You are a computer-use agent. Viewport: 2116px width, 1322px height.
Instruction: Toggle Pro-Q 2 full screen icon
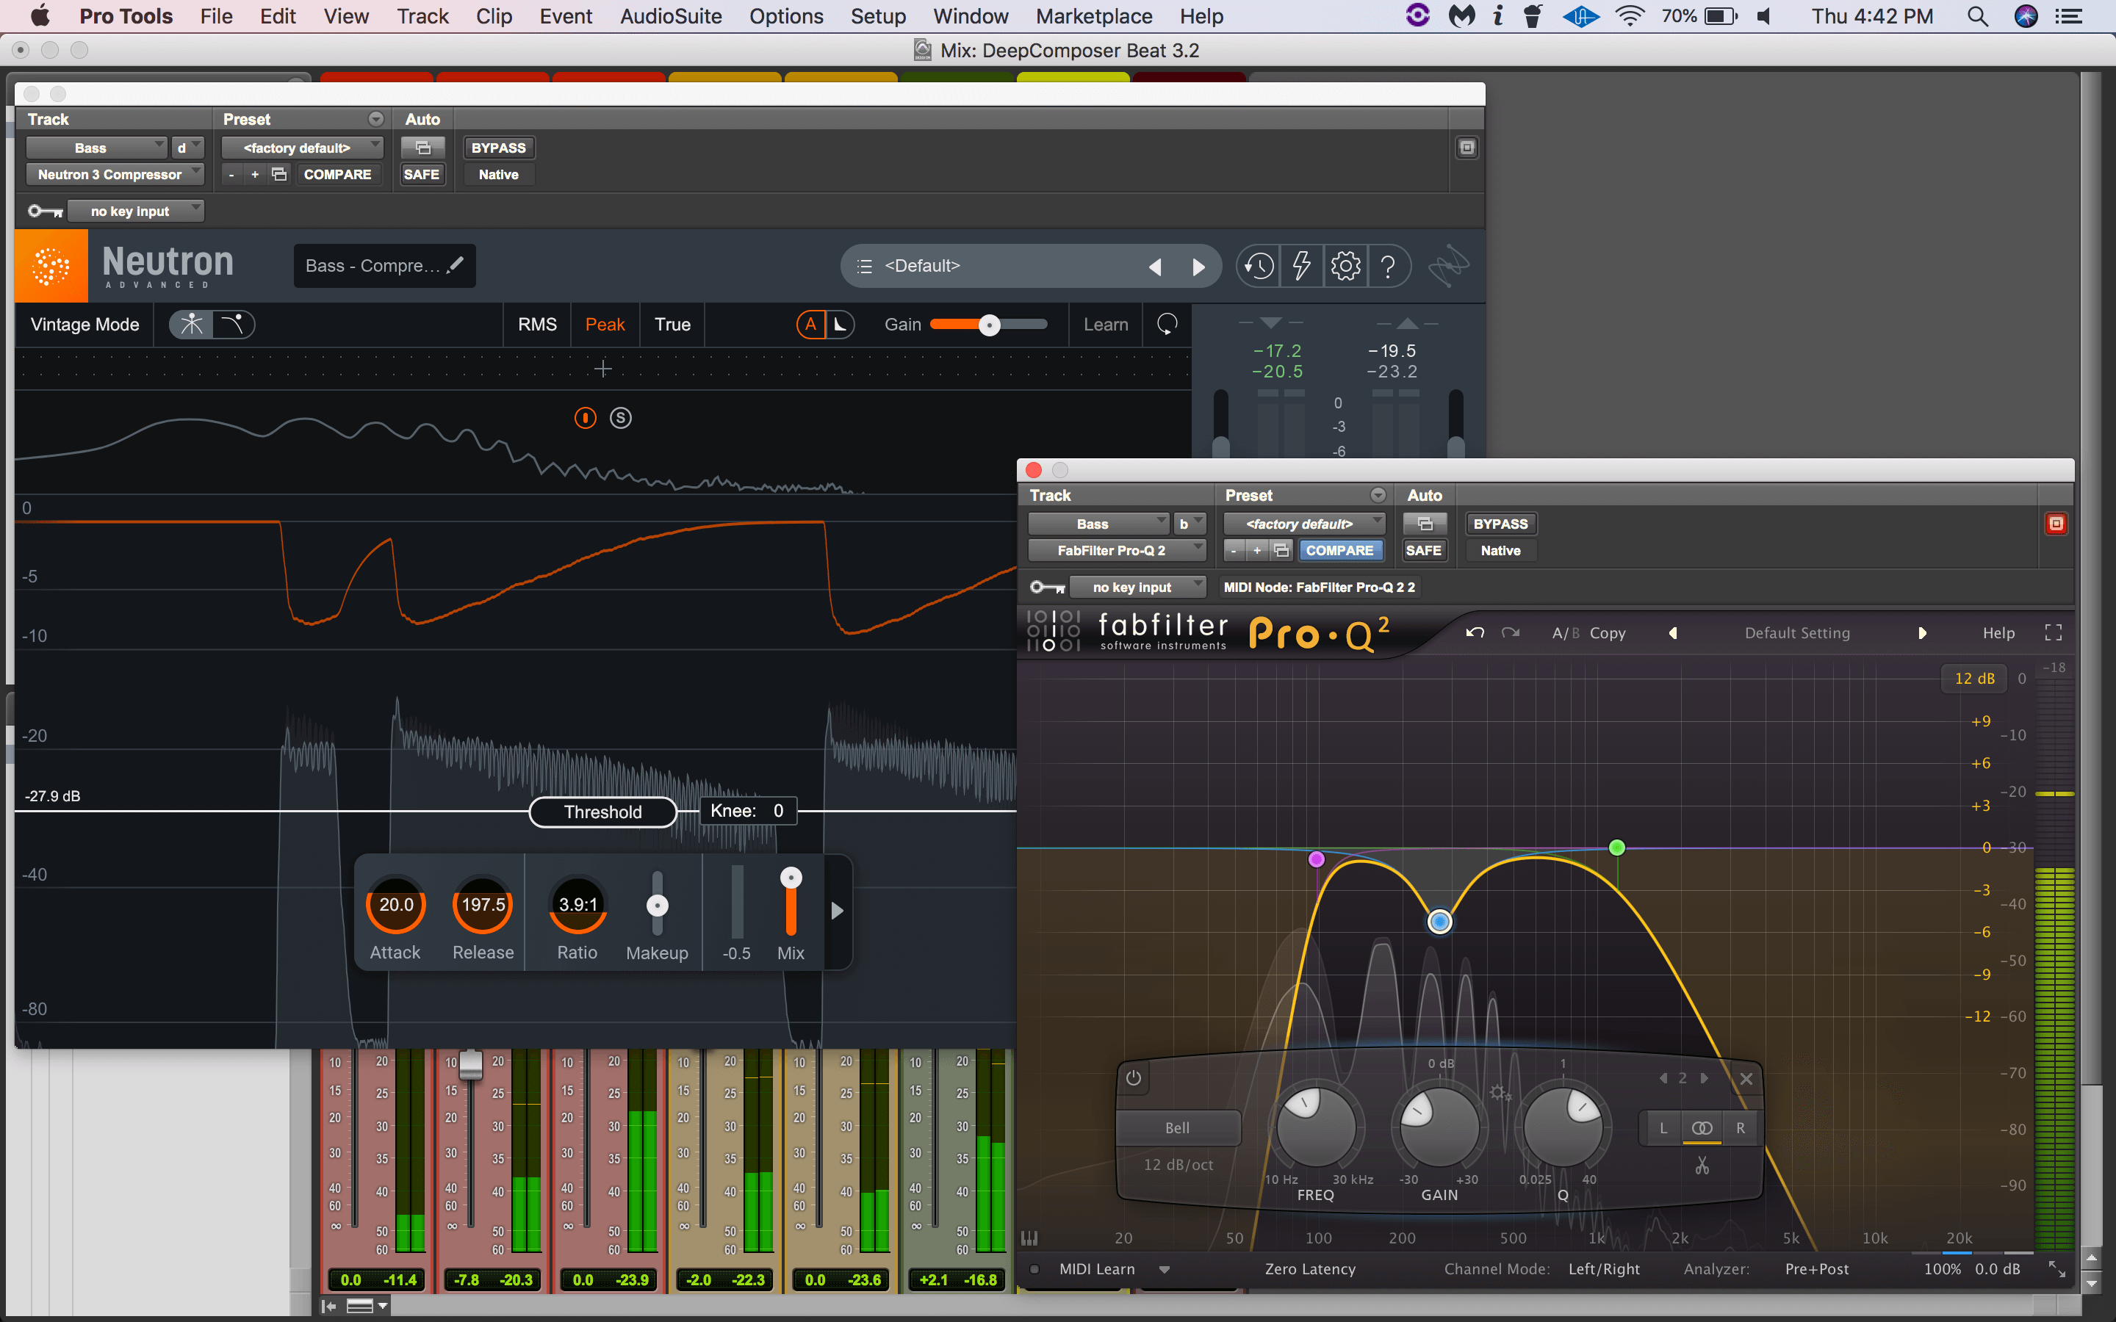point(2054,632)
